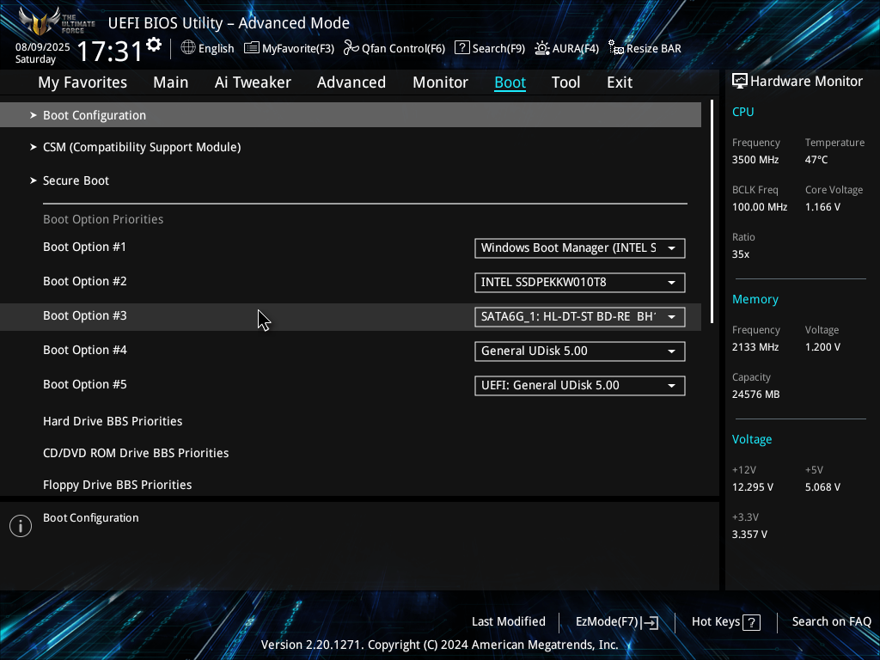Switch to My Favorites tab
Image resolution: width=880 pixels, height=660 pixels.
82,82
